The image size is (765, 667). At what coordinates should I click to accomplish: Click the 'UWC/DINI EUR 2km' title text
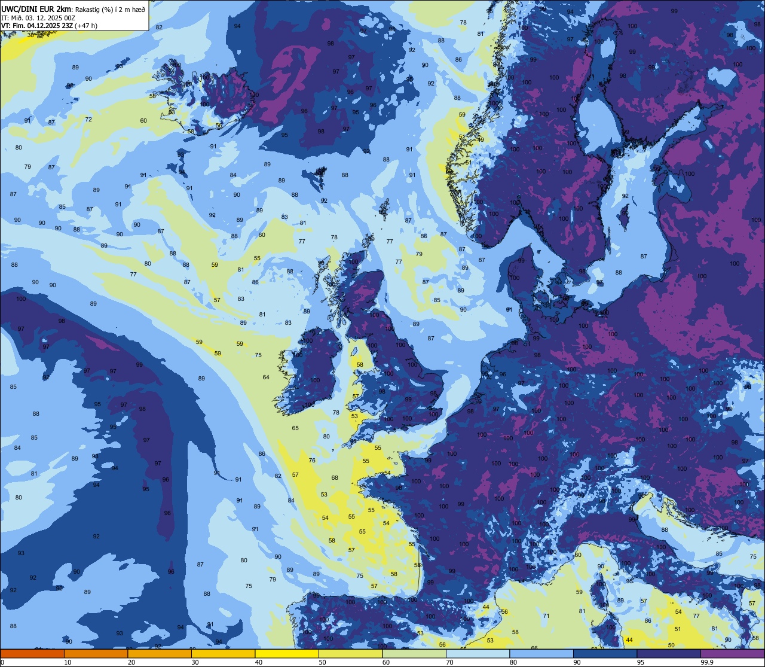36,8
